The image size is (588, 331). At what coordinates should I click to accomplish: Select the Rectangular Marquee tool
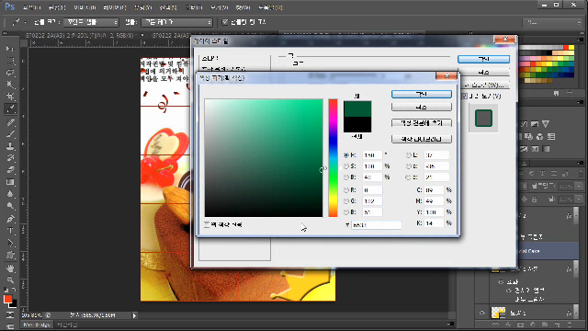[x=10, y=61]
